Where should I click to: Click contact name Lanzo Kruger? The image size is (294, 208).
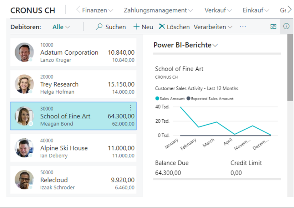(56, 60)
